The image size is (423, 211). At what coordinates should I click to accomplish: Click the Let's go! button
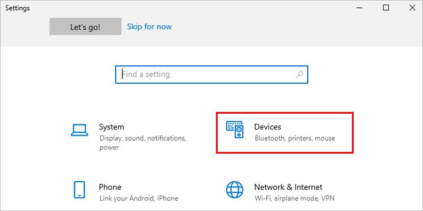tap(85, 26)
